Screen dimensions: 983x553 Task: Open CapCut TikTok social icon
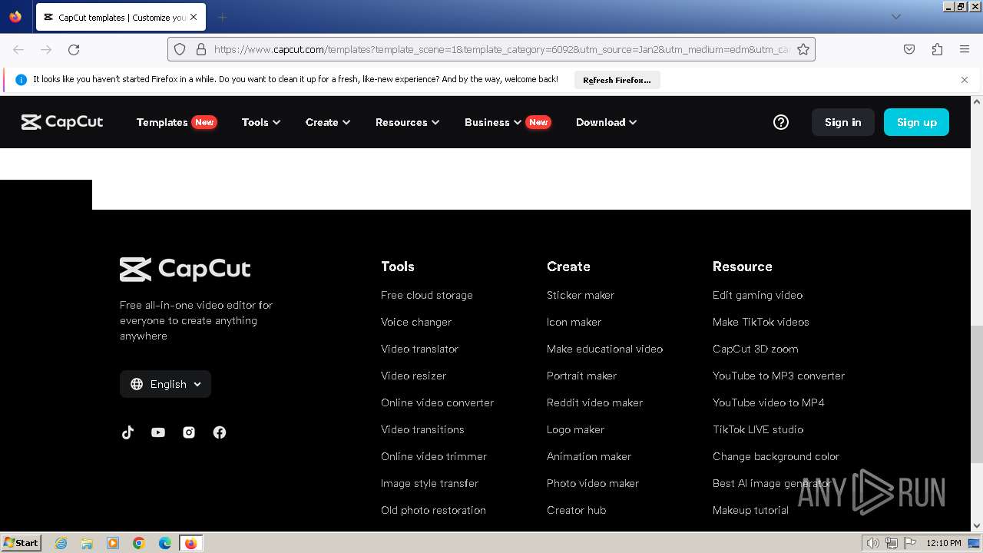click(127, 432)
